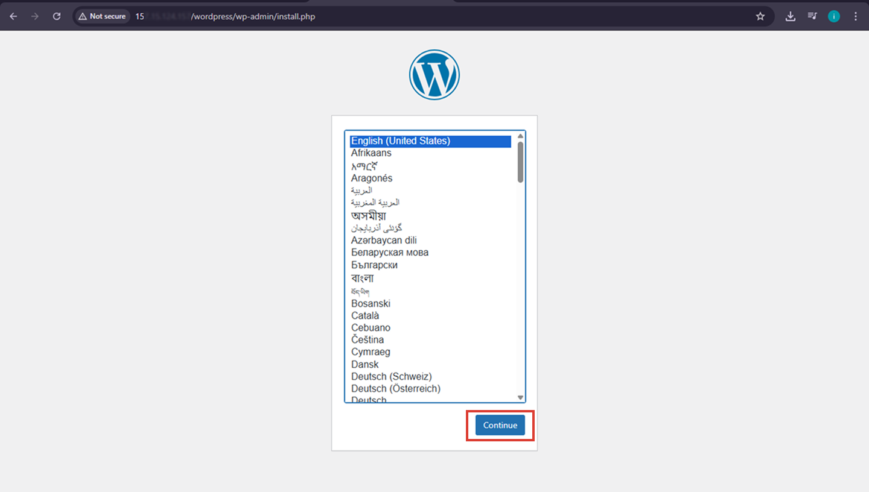The width and height of the screenshot is (869, 492).
Task: Click Continue to proceed with installation
Action: click(x=500, y=425)
